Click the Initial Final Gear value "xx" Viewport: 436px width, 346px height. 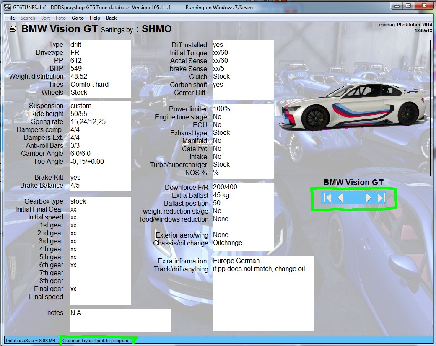click(73, 209)
